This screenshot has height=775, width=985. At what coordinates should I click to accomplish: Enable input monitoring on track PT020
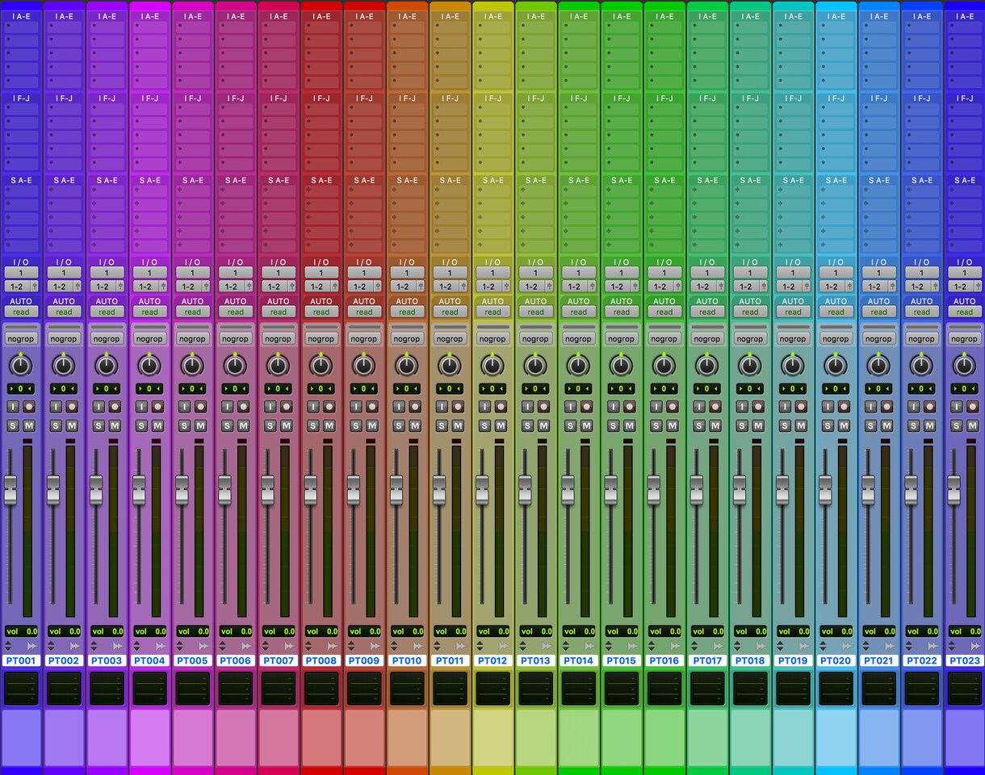[x=827, y=408]
